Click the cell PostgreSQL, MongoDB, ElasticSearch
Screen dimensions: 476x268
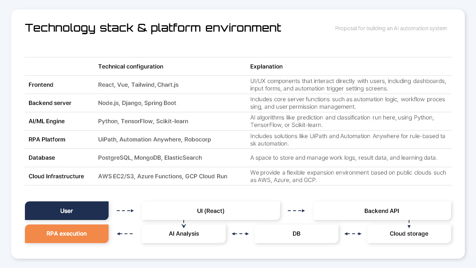pos(150,158)
